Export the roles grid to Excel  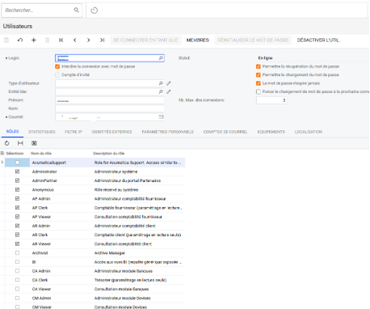(34, 143)
